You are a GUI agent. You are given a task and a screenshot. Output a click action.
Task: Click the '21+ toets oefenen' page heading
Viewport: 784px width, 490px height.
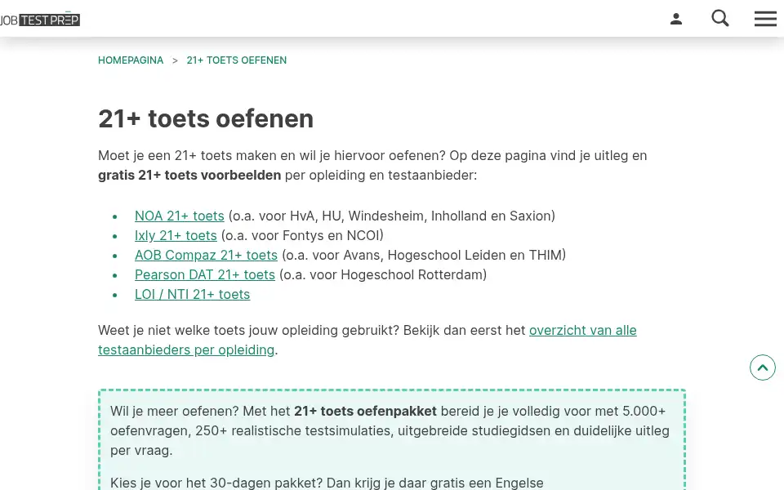(206, 118)
